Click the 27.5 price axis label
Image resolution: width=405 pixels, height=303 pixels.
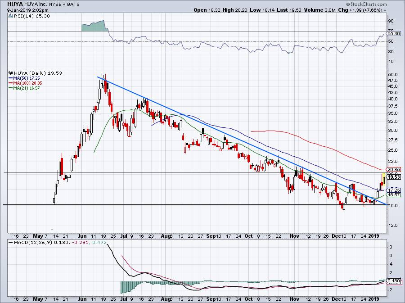[392, 140]
